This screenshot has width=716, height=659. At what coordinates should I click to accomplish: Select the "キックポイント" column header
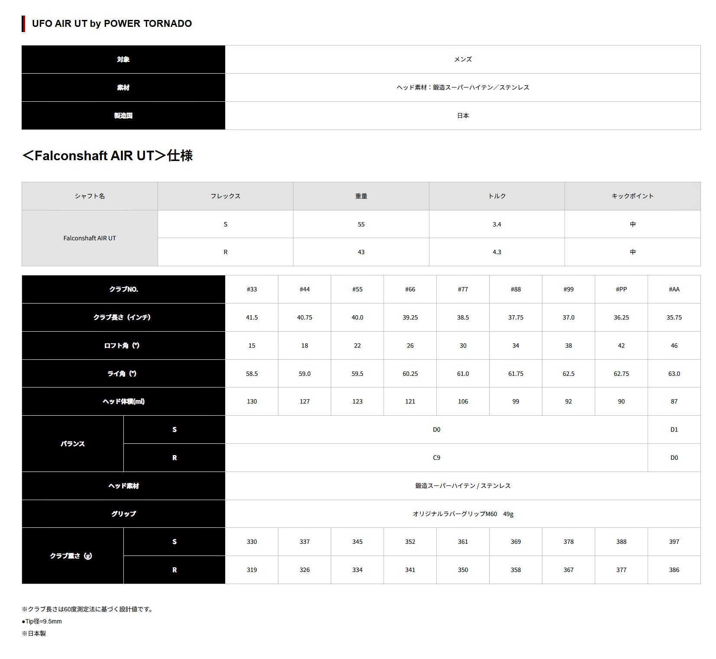tap(632, 196)
